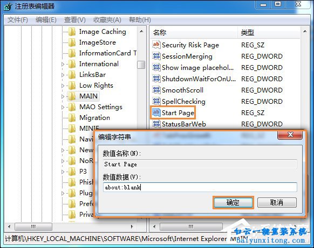Select the SessionMerging value name
Viewport: 314px width, 248px height.
pyautogui.click(x=187, y=56)
